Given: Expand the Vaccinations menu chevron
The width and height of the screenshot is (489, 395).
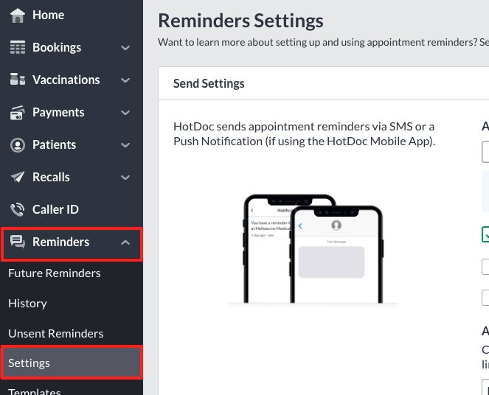Looking at the screenshot, I should coord(125,80).
